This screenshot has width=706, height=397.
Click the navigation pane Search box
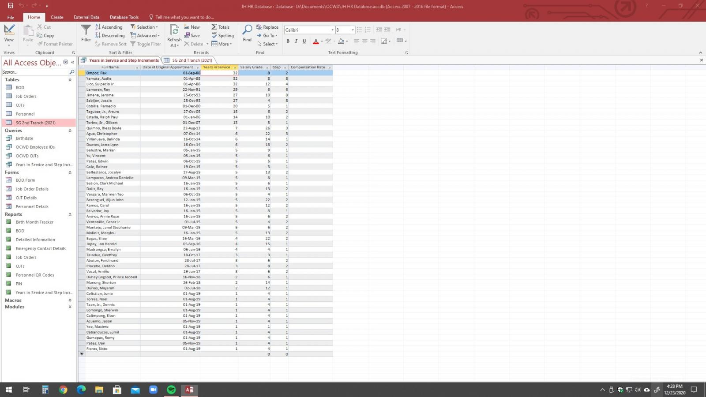tap(35, 72)
